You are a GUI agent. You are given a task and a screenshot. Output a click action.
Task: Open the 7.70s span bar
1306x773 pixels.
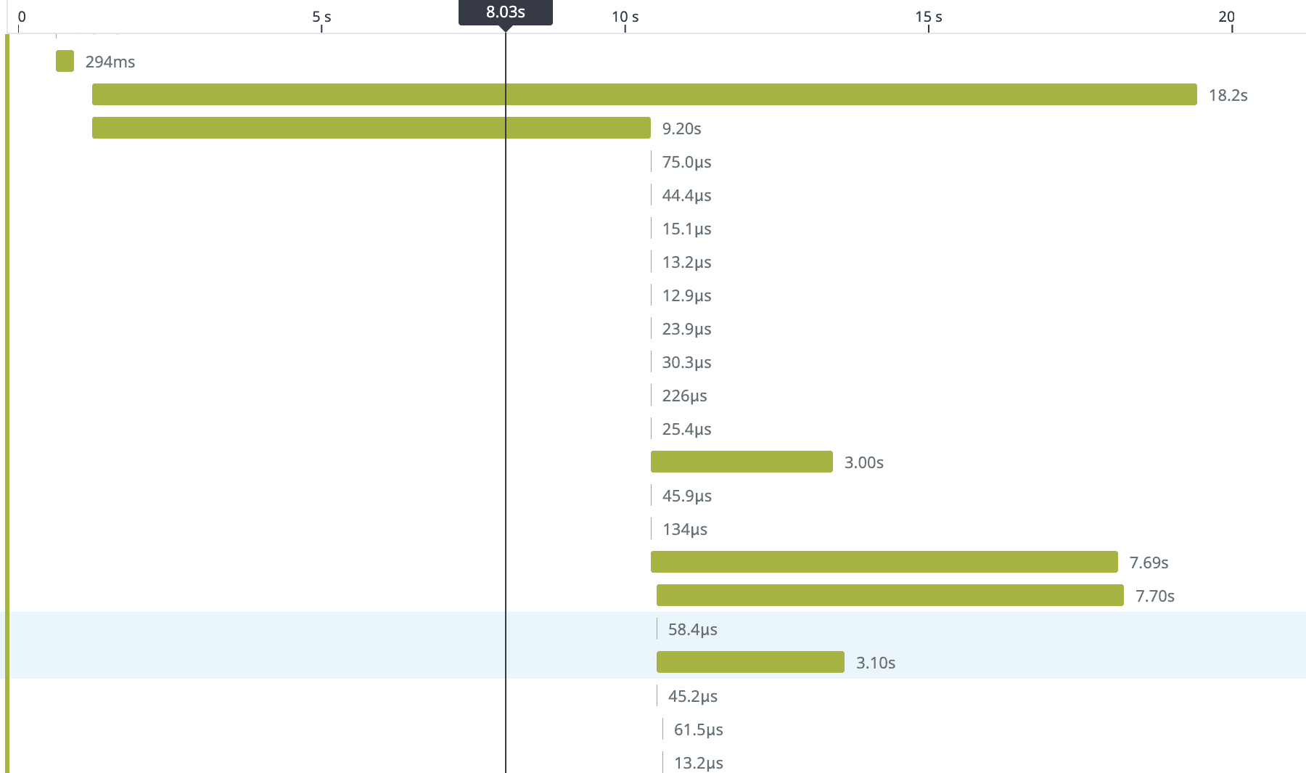coord(890,595)
